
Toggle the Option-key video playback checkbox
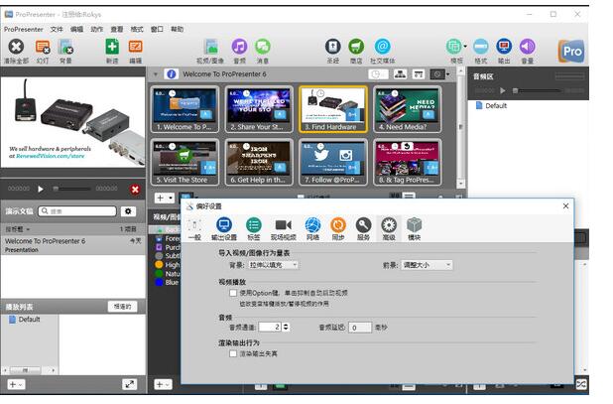pos(233,293)
